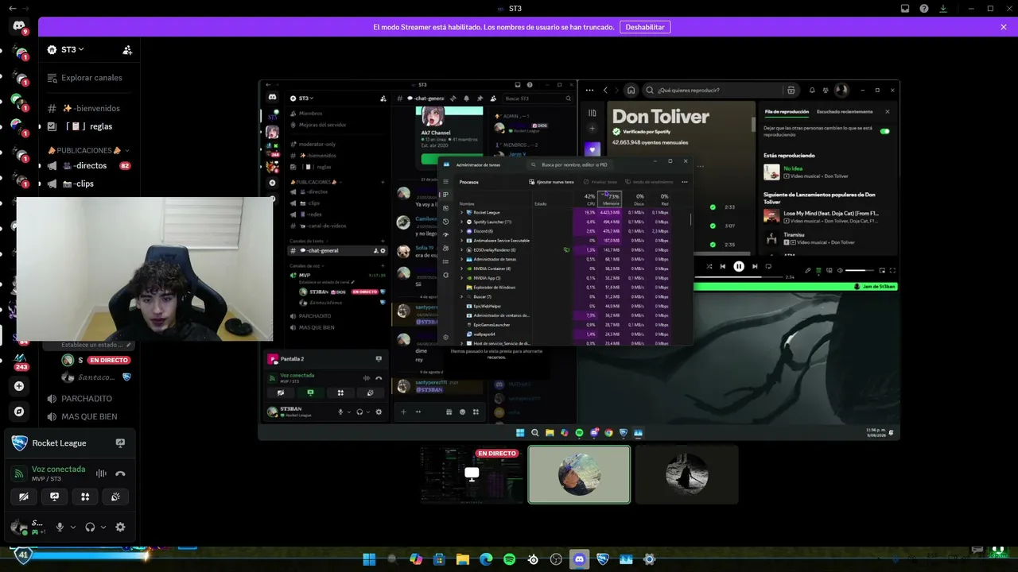Open the ST3 server name dropdown
This screenshot has height=572, width=1018.
click(x=72, y=49)
